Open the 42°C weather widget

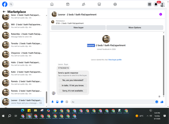(140, 116)
